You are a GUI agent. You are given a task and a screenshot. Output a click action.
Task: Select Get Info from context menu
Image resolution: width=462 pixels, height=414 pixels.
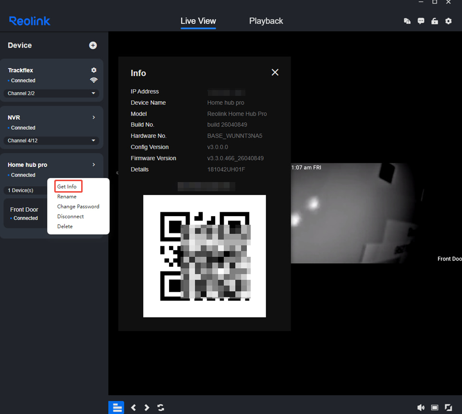[x=67, y=186]
